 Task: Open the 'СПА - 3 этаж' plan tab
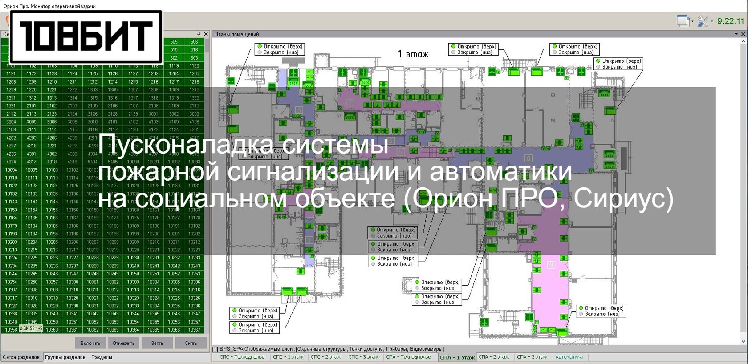532,357
